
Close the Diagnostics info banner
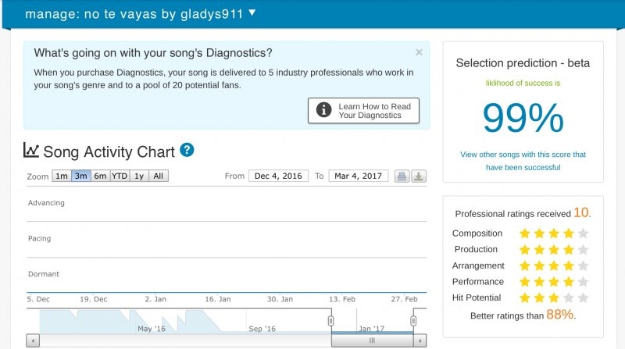point(420,52)
